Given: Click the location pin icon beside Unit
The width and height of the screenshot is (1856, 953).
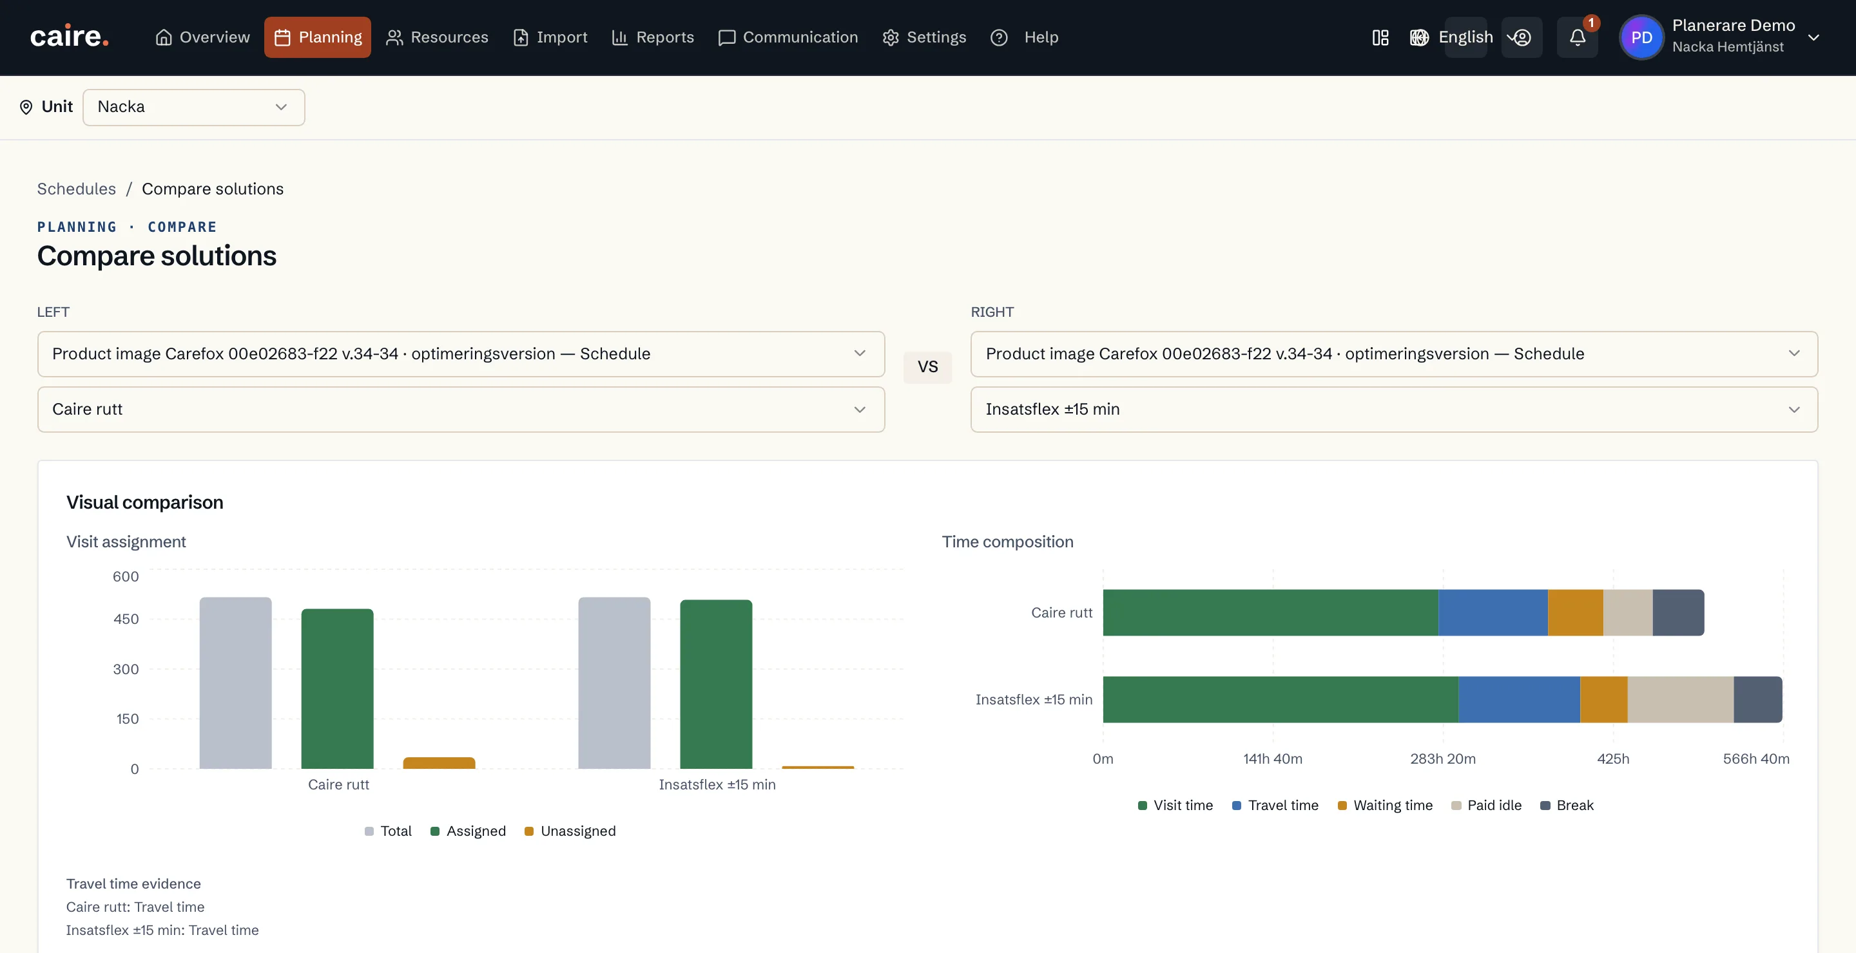Looking at the screenshot, I should point(26,108).
